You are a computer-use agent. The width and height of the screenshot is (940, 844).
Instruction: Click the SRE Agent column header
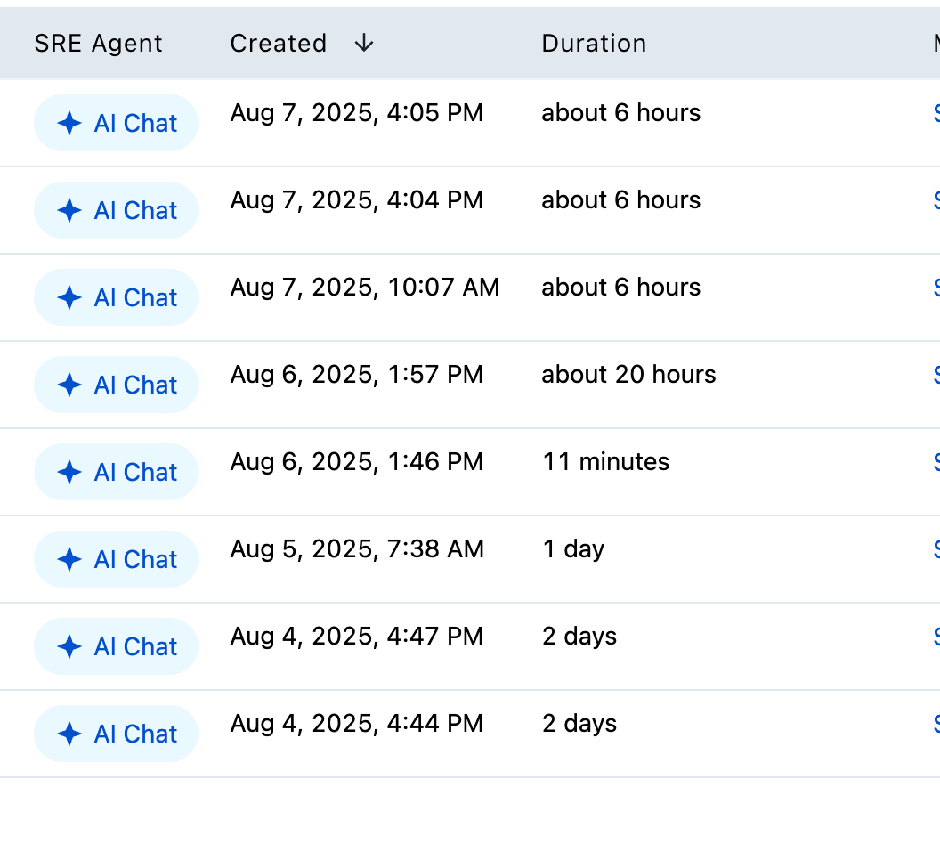98,42
